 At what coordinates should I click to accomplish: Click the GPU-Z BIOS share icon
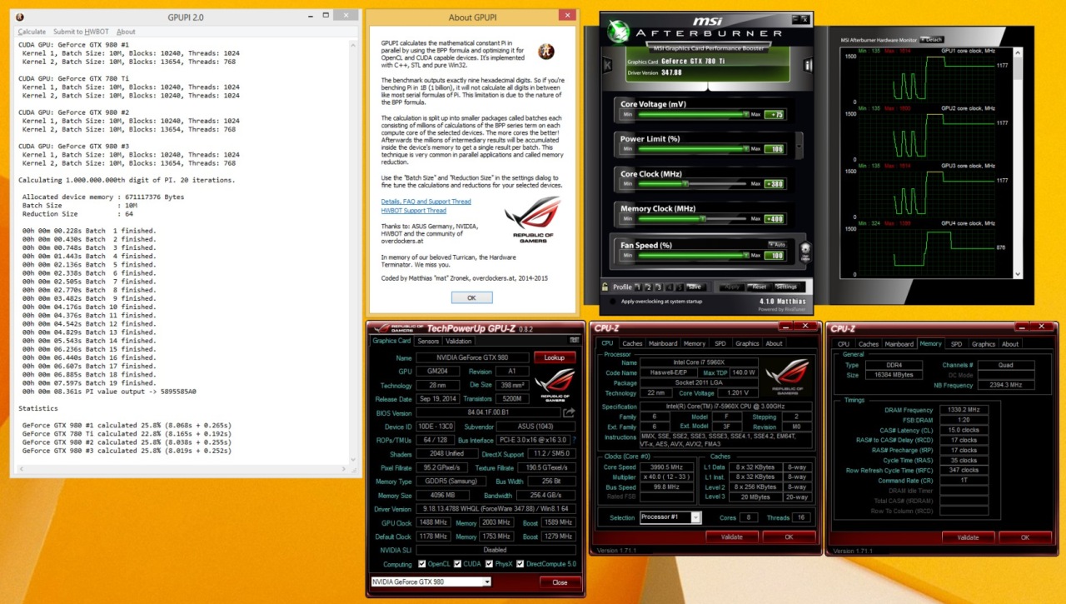tap(570, 412)
